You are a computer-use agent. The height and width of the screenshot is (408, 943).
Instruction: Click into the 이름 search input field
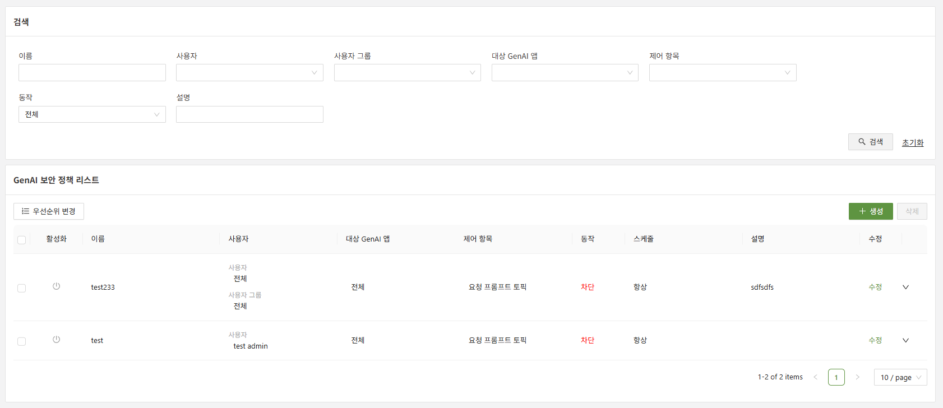pyautogui.click(x=92, y=73)
